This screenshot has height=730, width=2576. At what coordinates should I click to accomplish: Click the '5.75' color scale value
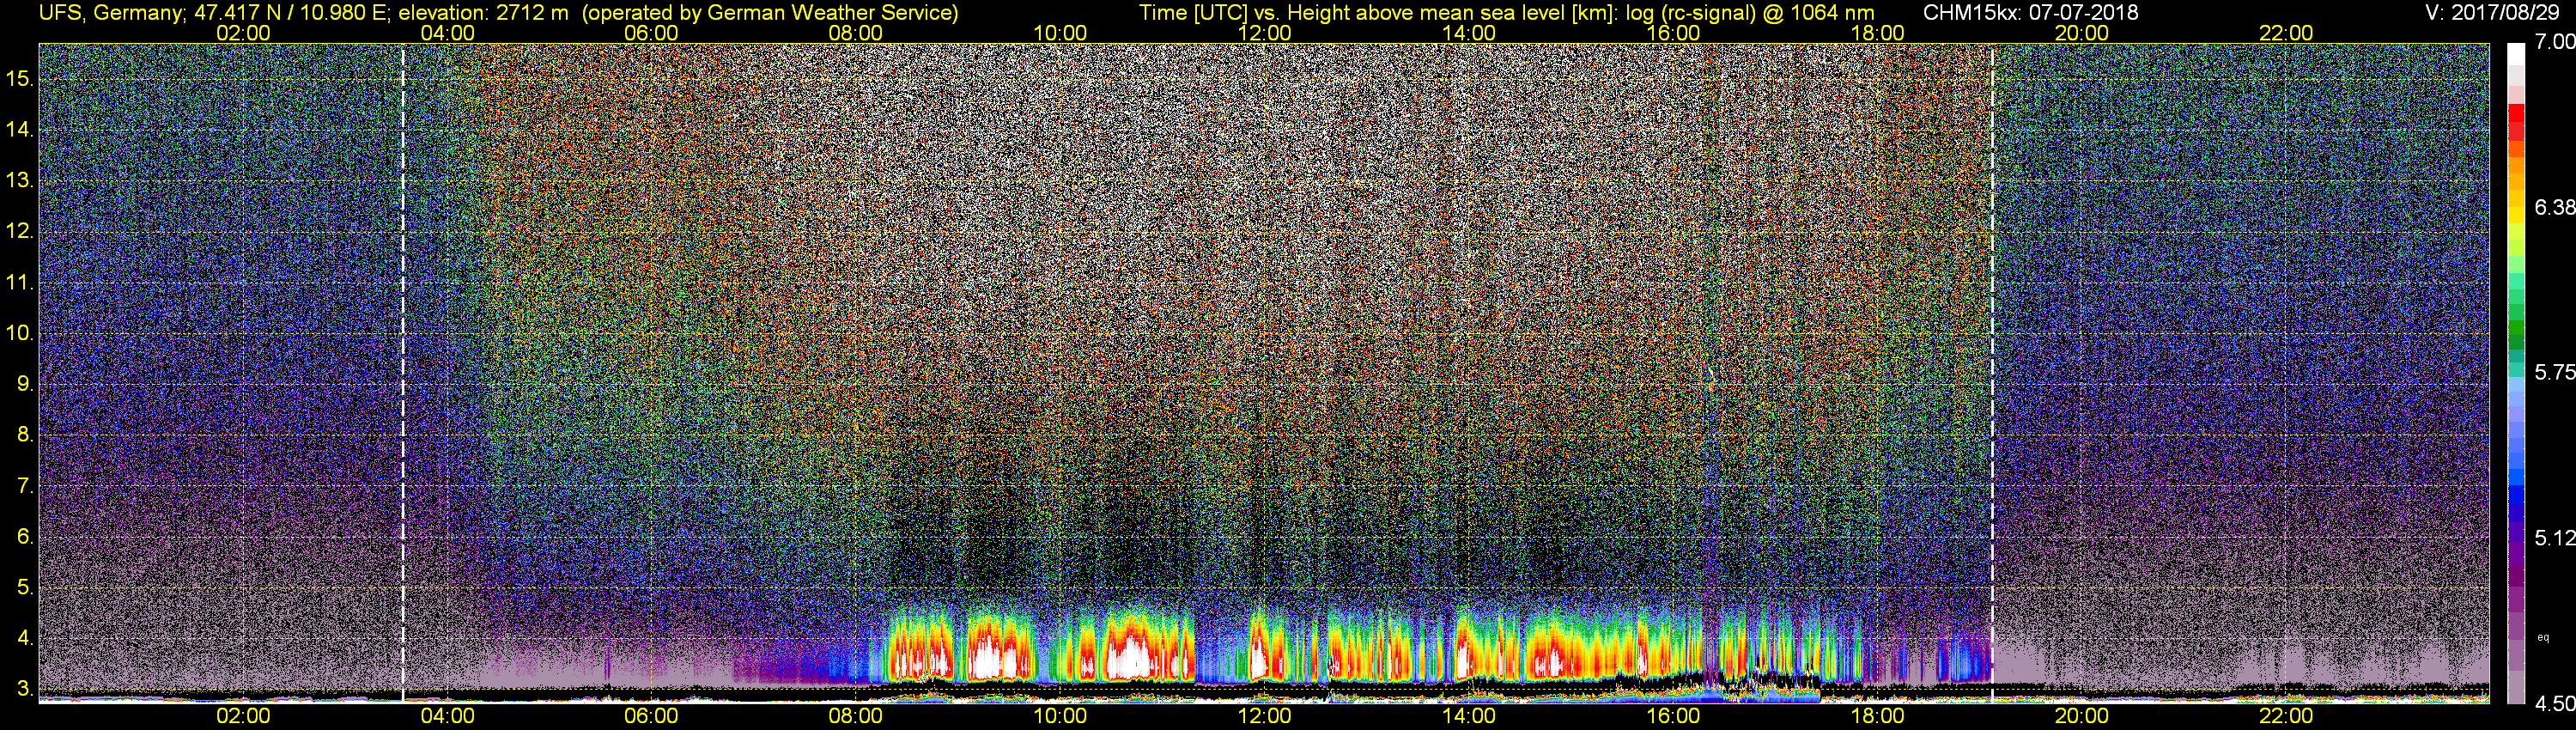click(2554, 372)
